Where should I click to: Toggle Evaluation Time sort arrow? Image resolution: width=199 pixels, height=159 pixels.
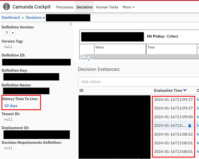click(185, 90)
